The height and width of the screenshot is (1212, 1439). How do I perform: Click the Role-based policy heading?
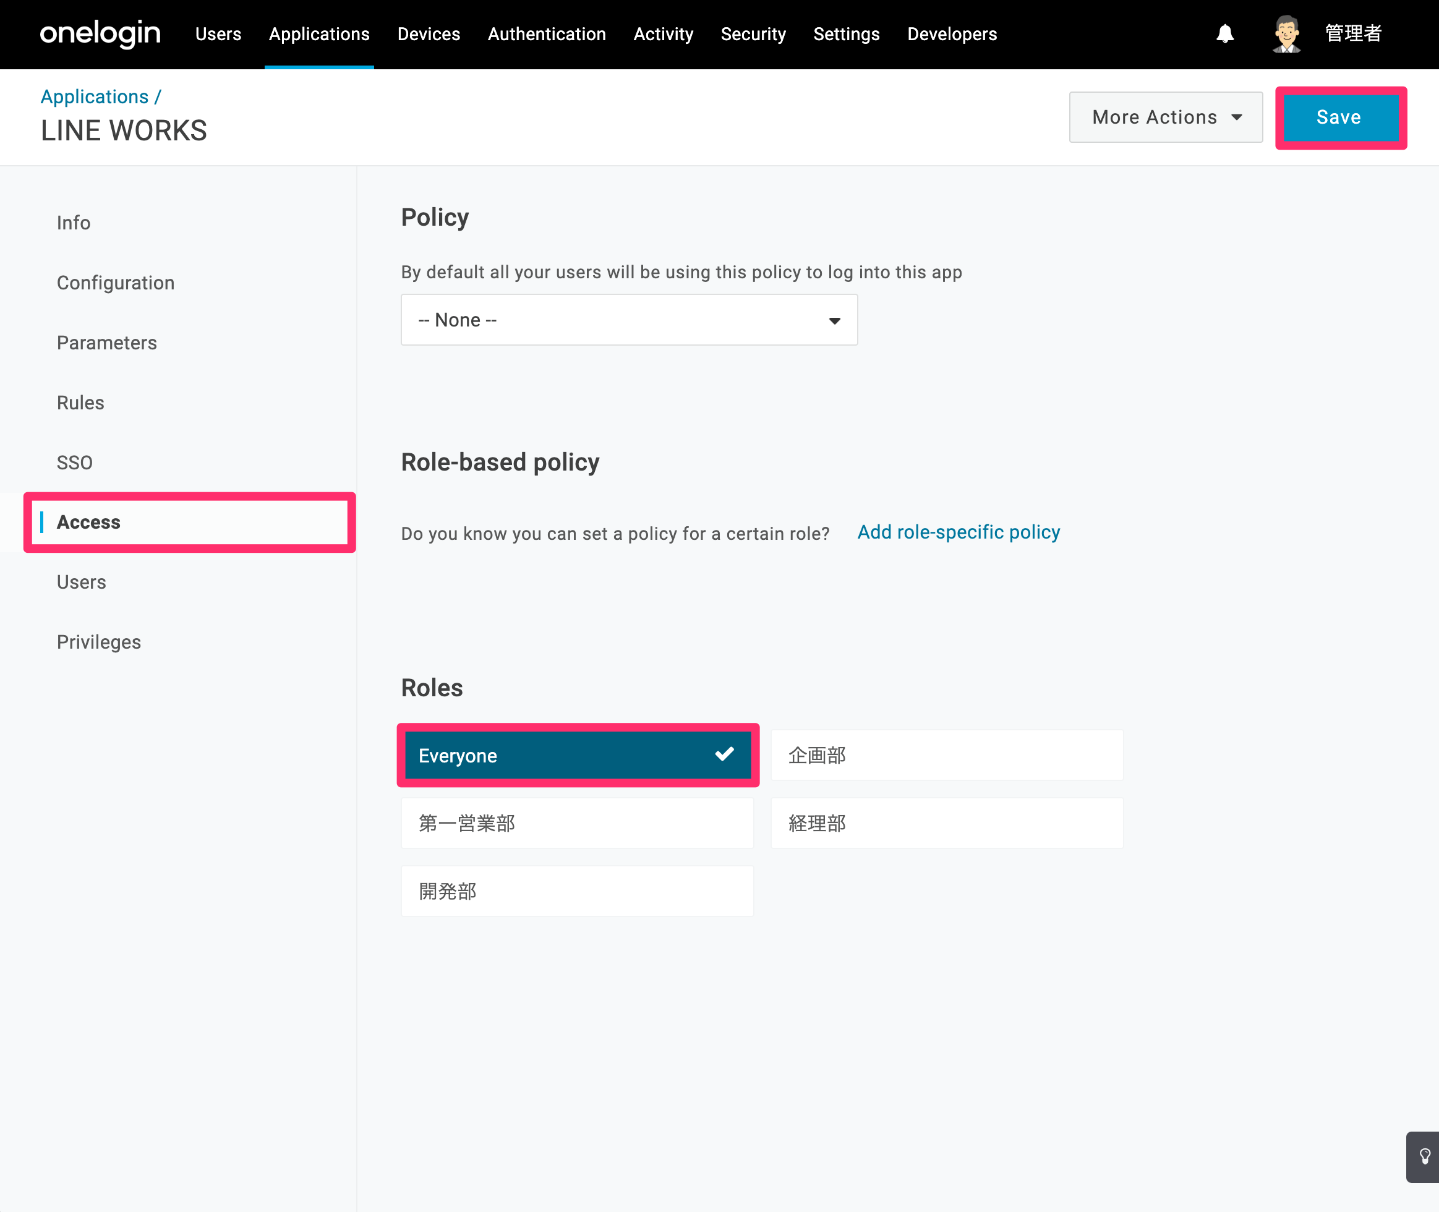tap(500, 463)
